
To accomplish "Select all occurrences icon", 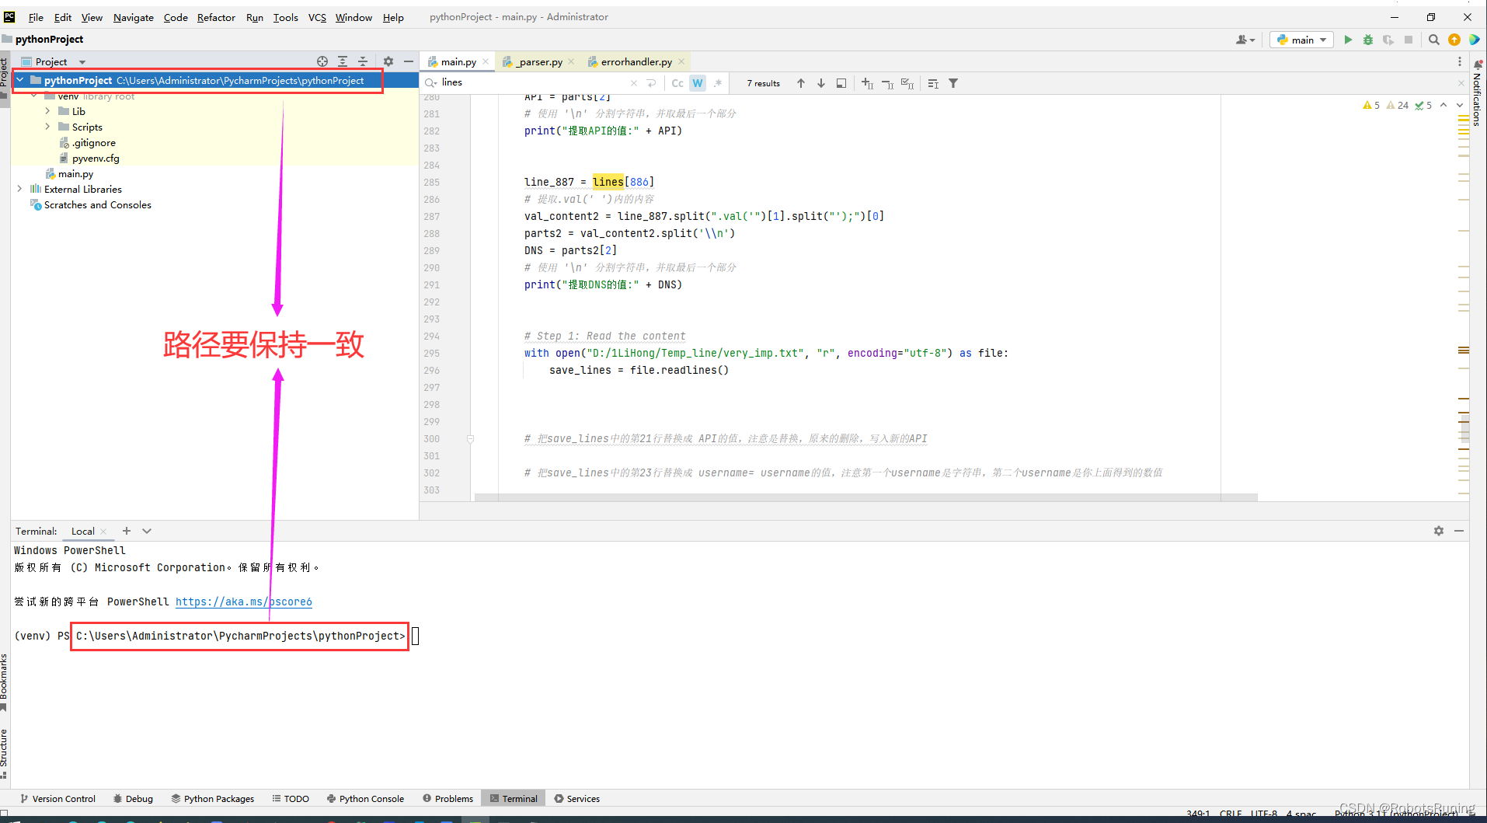I will 907,83.
